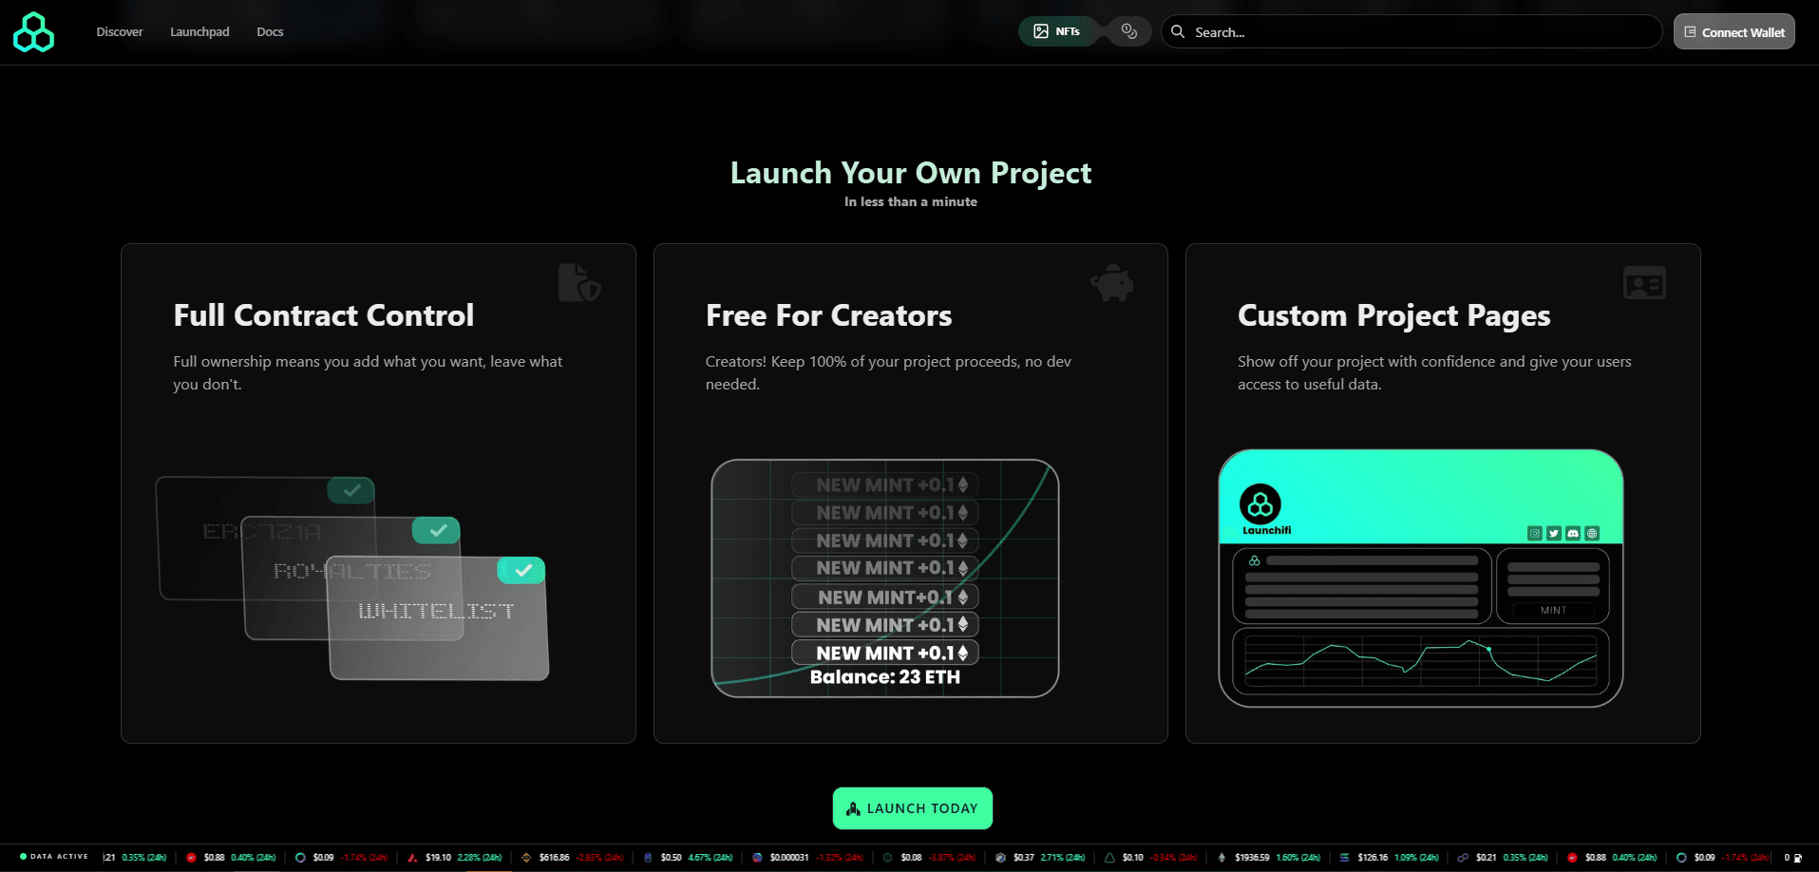Click the MINT button on the project preview
The height and width of the screenshot is (872, 1819).
[1553, 612]
